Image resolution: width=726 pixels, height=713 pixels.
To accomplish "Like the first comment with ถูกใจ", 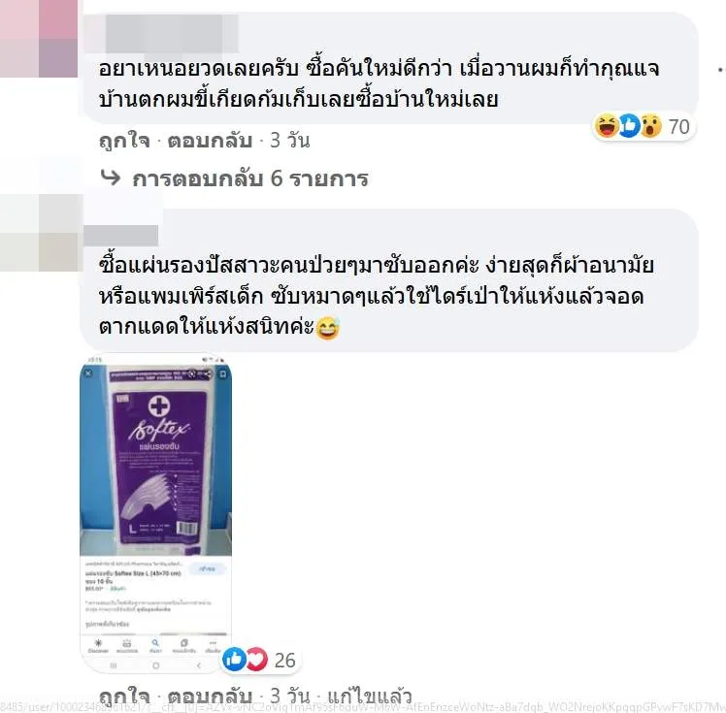I will (124, 141).
